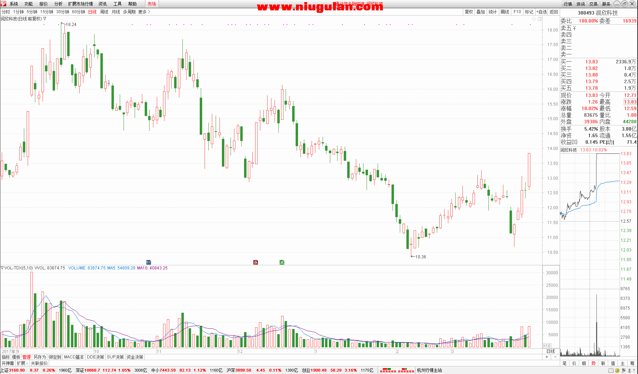Switch to 5分钟 period
Image resolution: width=638 pixels, height=374 pixels.
(x=32, y=12)
